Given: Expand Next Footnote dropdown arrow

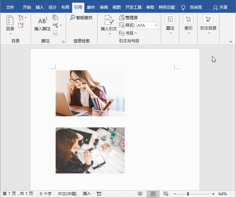Looking at the screenshot, I should (x=61, y=25).
